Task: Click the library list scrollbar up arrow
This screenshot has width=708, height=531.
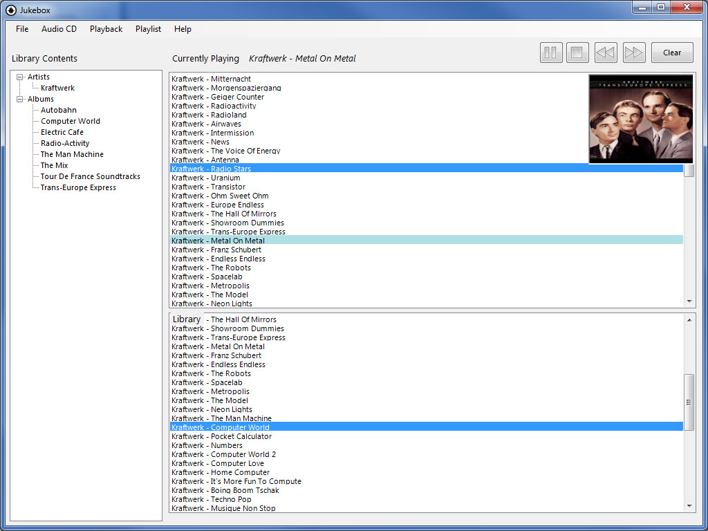Action: pos(689,320)
